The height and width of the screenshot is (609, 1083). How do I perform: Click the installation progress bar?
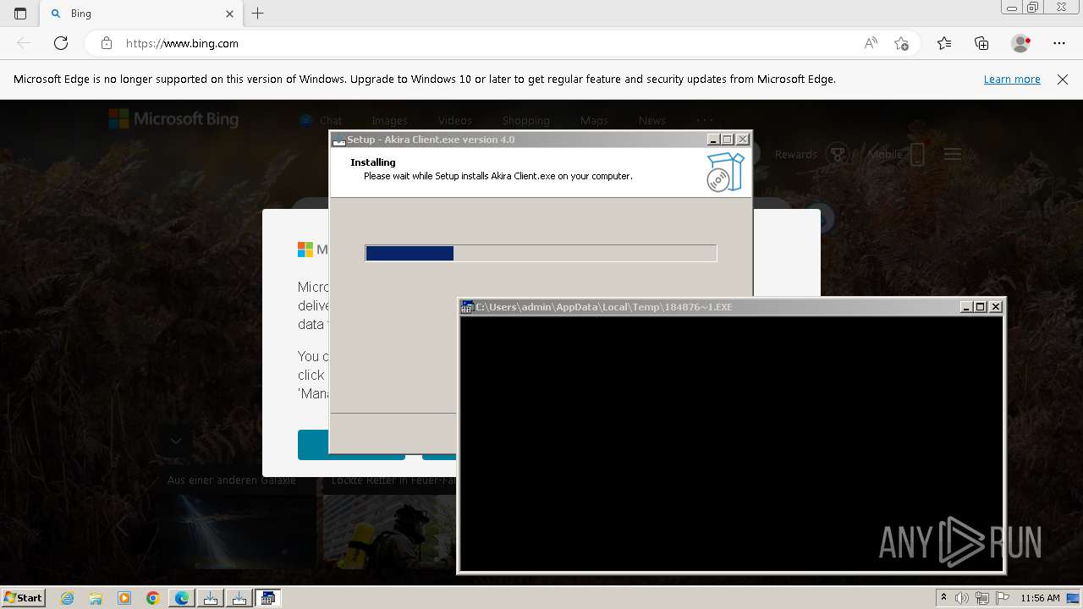click(x=541, y=253)
